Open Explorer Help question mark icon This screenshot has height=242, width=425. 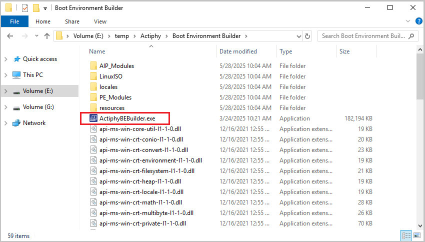pos(419,21)
